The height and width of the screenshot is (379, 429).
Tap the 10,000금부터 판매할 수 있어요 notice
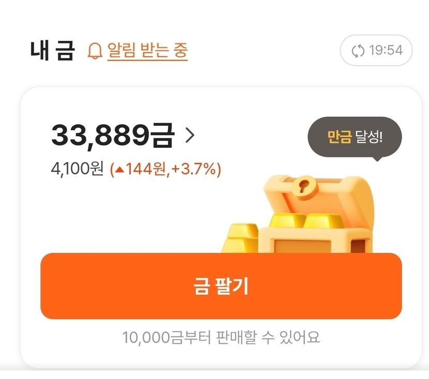[x=221, y=337]
